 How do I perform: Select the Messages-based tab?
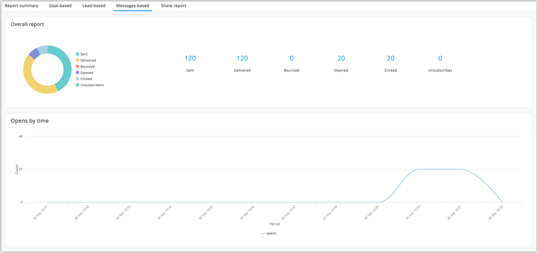tap(132, 6)
